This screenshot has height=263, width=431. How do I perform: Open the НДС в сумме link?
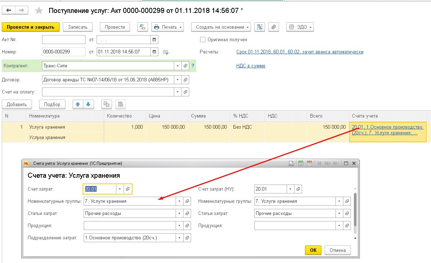[251, 66]
